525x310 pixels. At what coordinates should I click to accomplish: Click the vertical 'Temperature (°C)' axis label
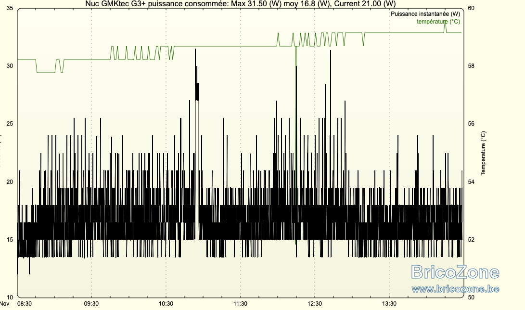pyautogui.click(x=483, y=153)
